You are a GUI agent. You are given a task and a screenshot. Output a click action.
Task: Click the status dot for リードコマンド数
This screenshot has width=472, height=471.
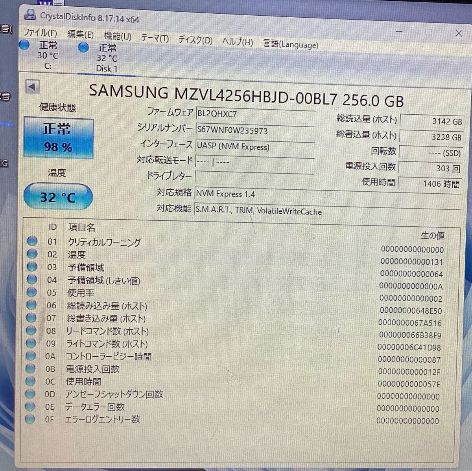pos(31,330)
